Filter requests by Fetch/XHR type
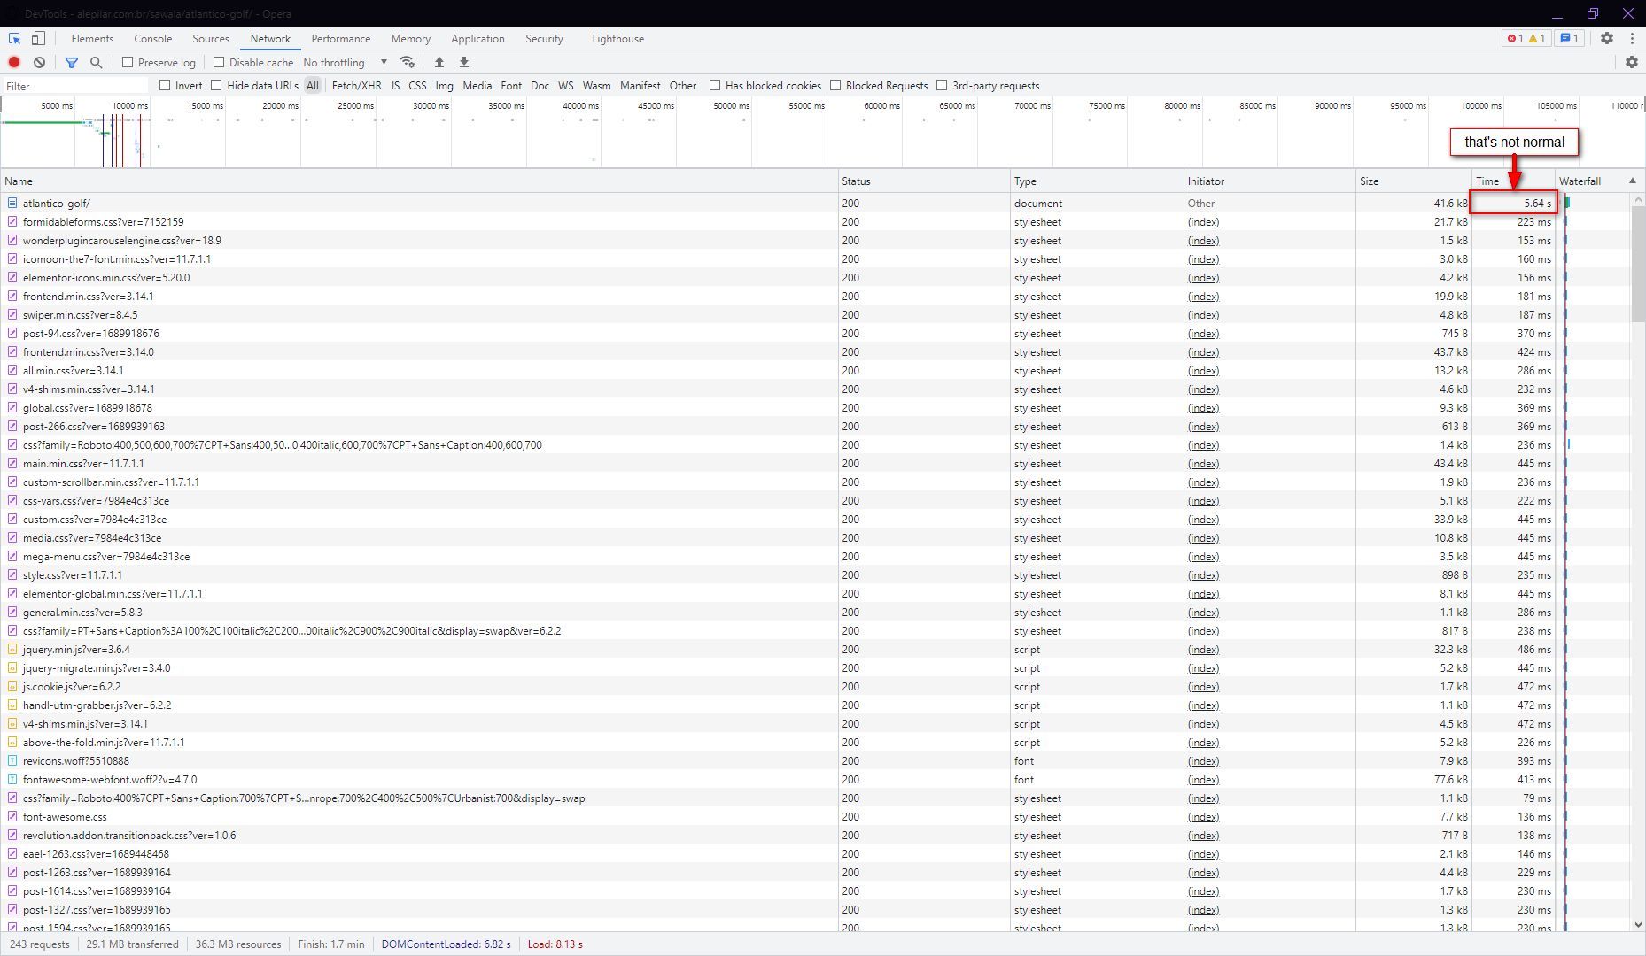The height and width of the screenshot is (956, 1646). (356, 86)
